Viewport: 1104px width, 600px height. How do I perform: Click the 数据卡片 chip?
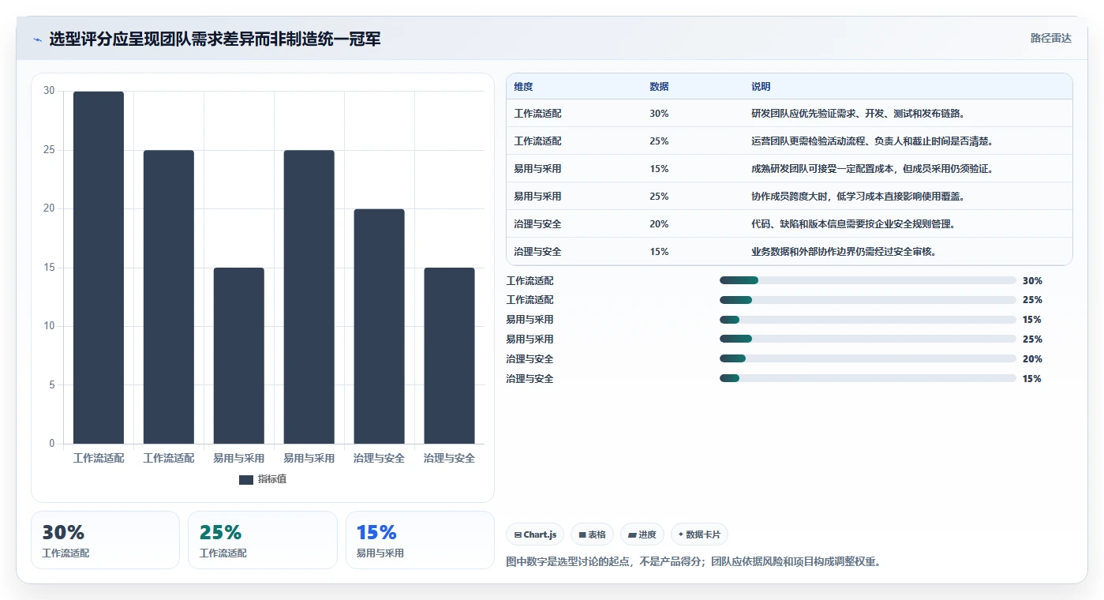(x=699, y=534)
